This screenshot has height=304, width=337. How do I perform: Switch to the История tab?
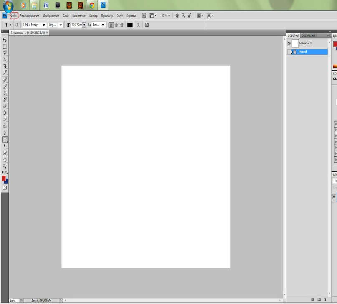coord(293,36)
